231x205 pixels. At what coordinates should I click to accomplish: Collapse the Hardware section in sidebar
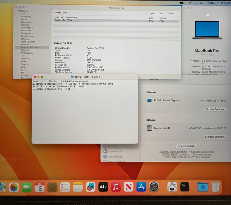pyautogui.click(x=17, y=11)
